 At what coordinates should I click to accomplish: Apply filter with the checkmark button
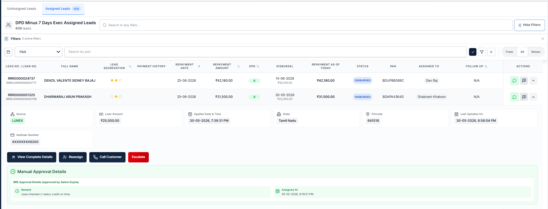(x=473, y=52)
